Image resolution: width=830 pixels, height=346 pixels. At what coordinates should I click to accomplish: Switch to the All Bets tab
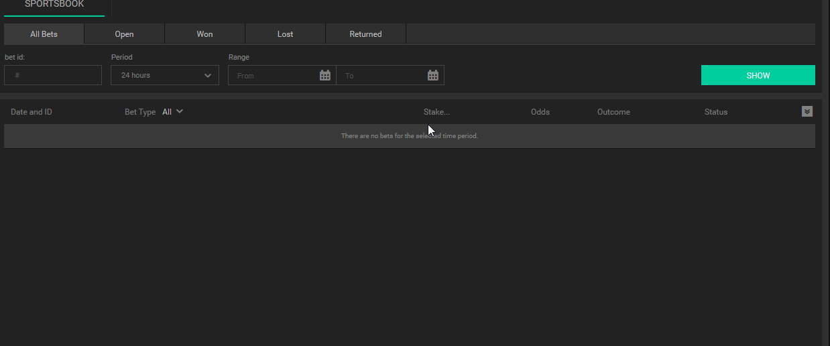tap(44, 34)
